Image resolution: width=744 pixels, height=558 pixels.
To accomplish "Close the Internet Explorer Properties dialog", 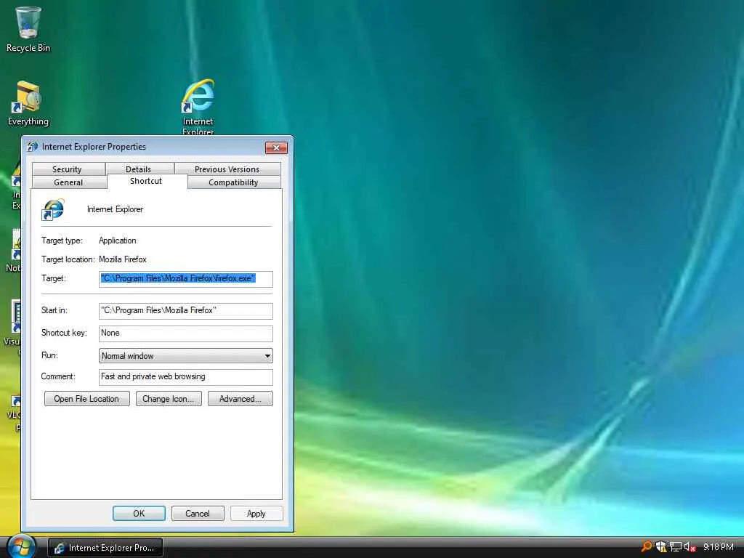I will pyautogui.click(x=276, y=147).
